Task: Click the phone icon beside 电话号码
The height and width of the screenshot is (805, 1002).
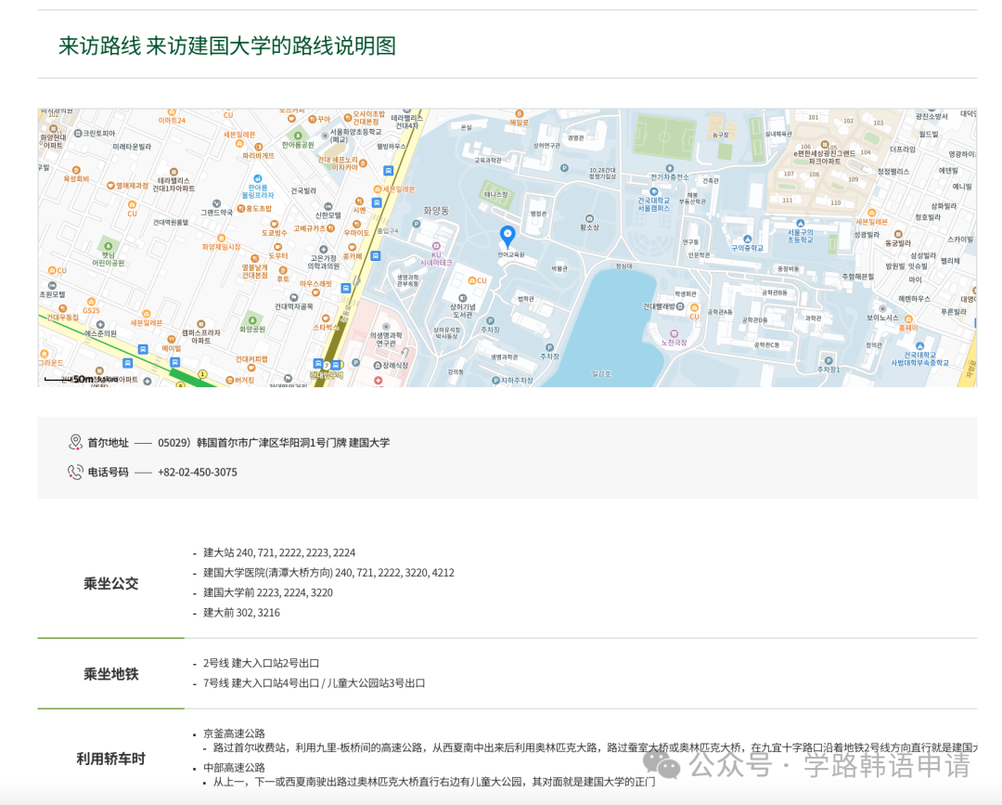Action: tap(75, 472)
